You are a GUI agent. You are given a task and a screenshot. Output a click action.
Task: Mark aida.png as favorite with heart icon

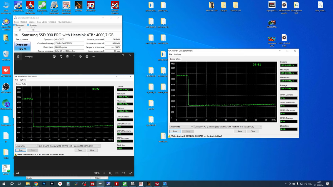point(74,56)
